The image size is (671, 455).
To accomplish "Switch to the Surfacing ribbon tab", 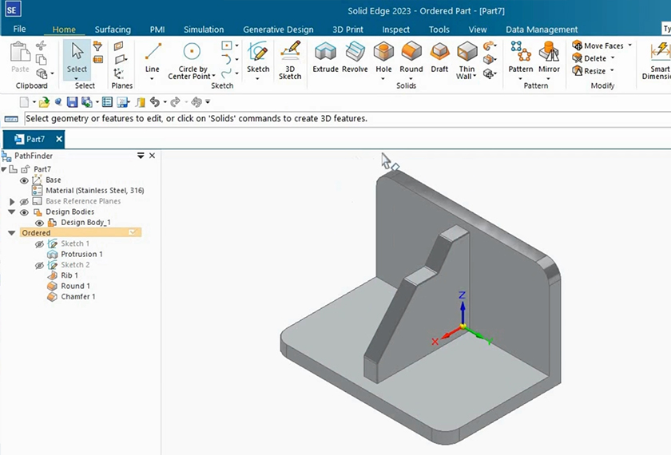I will [x=113, y=30].
